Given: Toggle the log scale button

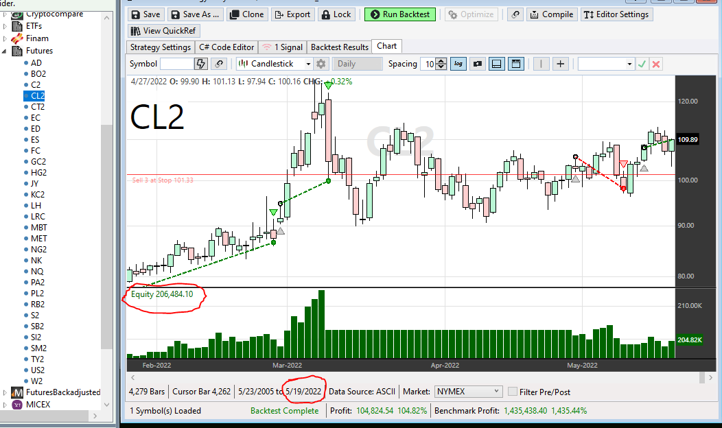Looking at the screenshot, I should 458,64.
